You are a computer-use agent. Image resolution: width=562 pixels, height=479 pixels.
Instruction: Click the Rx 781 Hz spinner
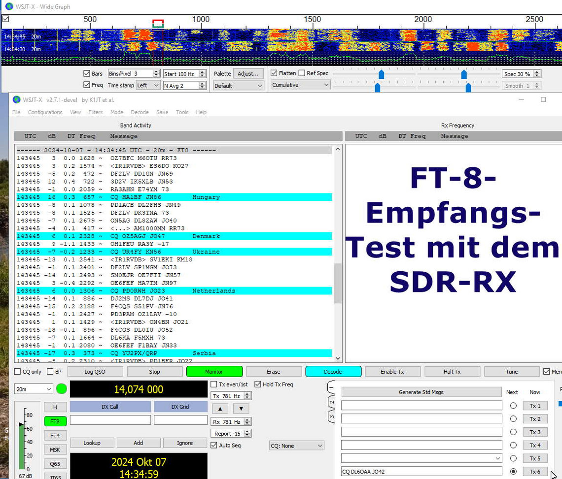(x=231, y=422)
